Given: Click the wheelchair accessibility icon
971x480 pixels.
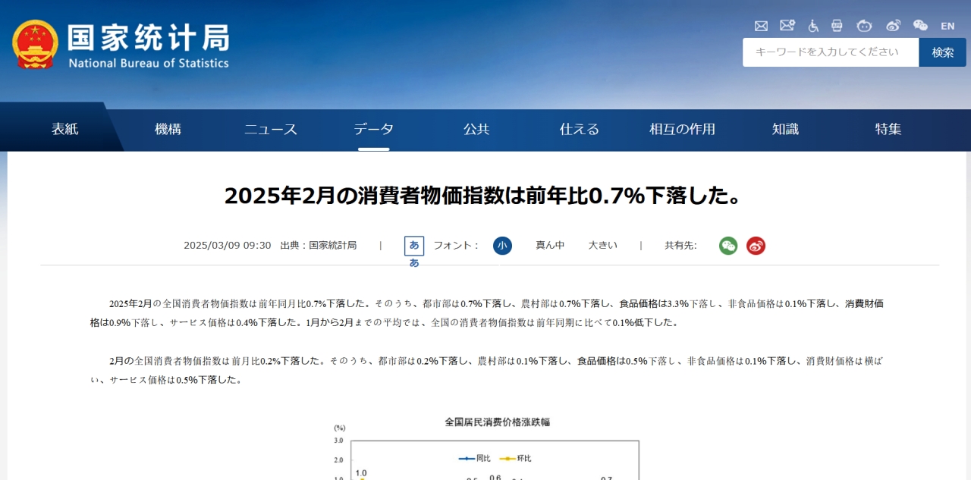Looking at the screenshot, I should (813, 26).
